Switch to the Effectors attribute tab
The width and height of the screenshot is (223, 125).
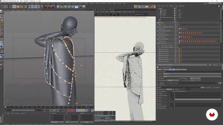point(184,69)
